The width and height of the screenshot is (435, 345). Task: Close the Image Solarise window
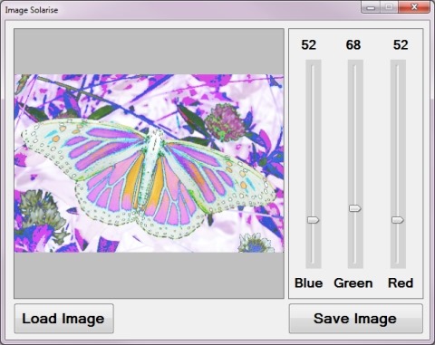414,7
